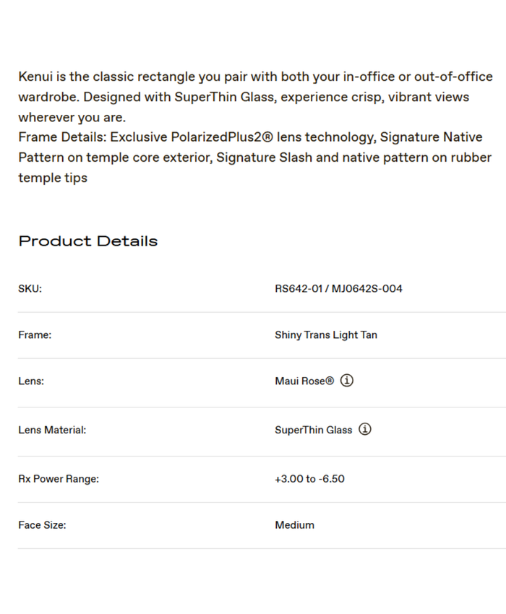The height and width of the screenshot is (614, 506).
Task: Select the SKU value RS642-01 / MJ0642S-004
Action: 338,289
